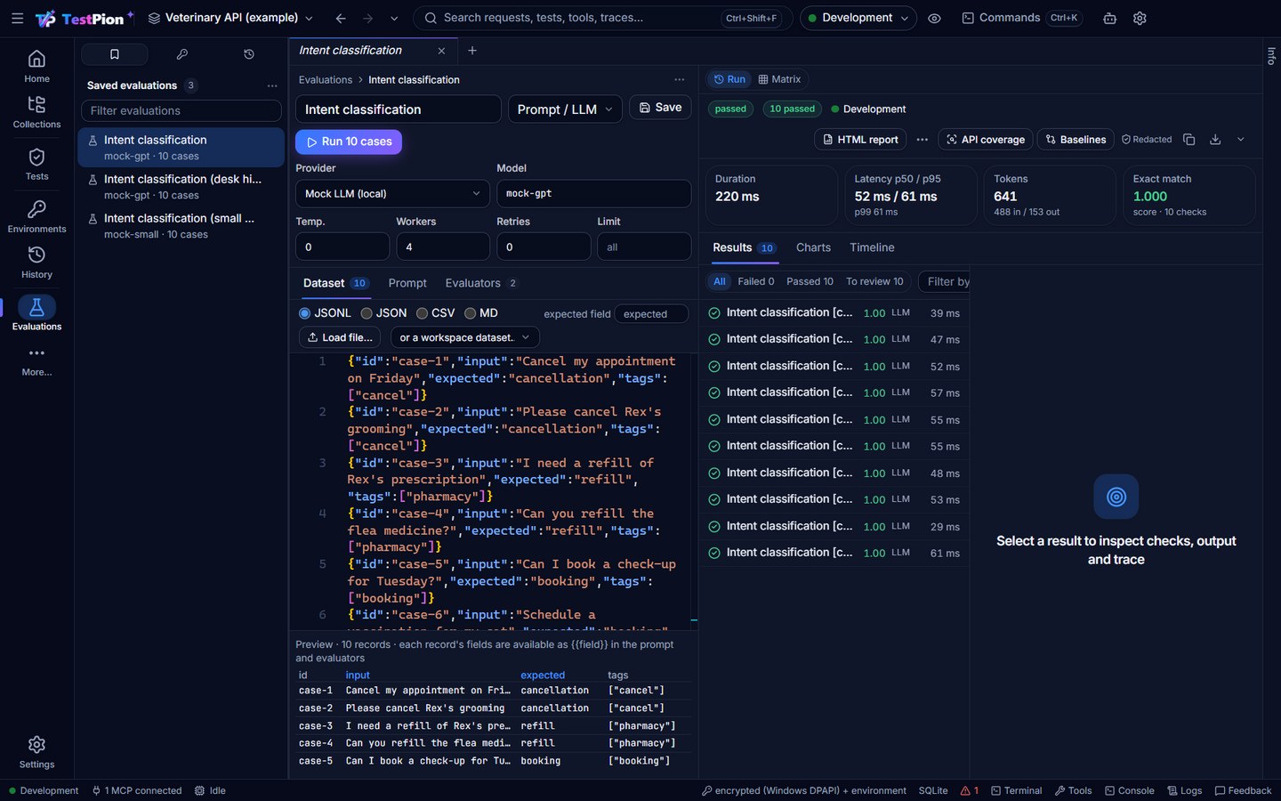Switch to the history clock panel tab

(249, 54)
